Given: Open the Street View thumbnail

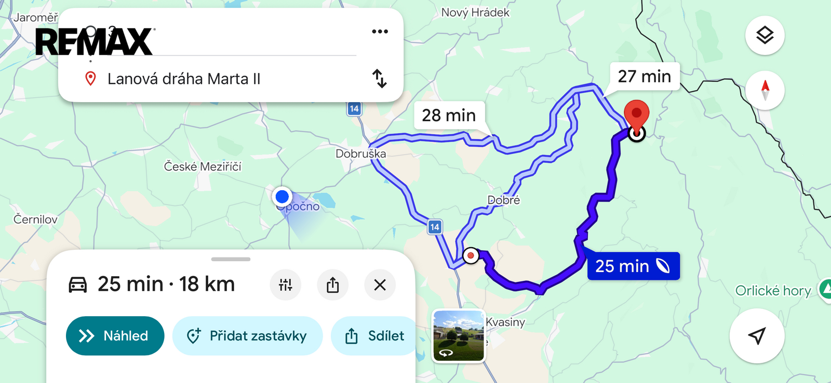Looking at the screenshot, I should [x=459, y=336].
